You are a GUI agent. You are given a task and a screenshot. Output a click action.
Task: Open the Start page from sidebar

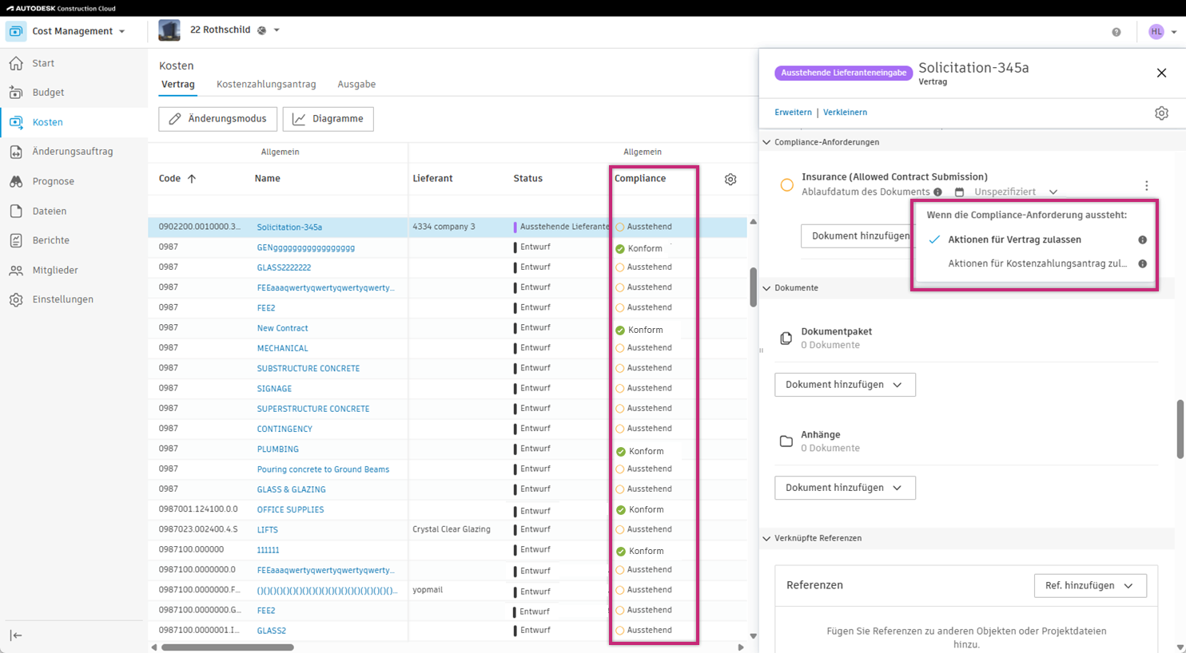43,63
